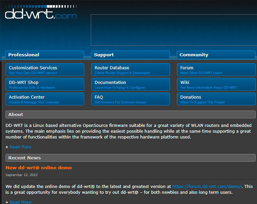
Task: Click the empty banner box beside the logo
Action: [174, 30]
